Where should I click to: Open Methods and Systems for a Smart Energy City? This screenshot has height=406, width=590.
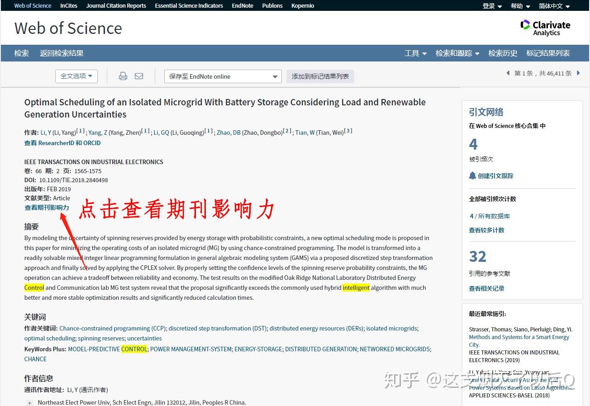[519, 341]
